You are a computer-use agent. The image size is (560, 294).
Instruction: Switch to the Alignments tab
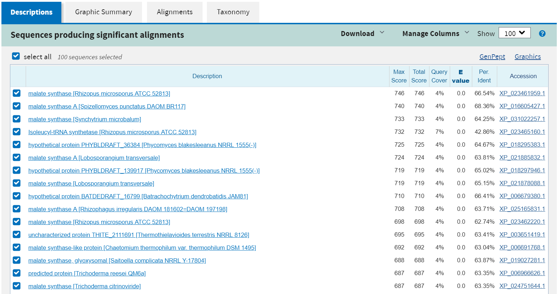[x=175, y=12]
